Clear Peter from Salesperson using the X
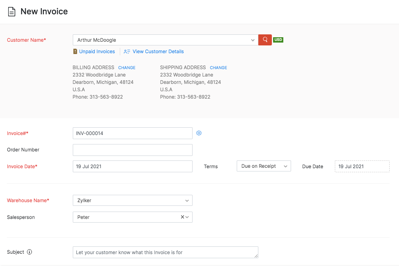 (182, 217)
